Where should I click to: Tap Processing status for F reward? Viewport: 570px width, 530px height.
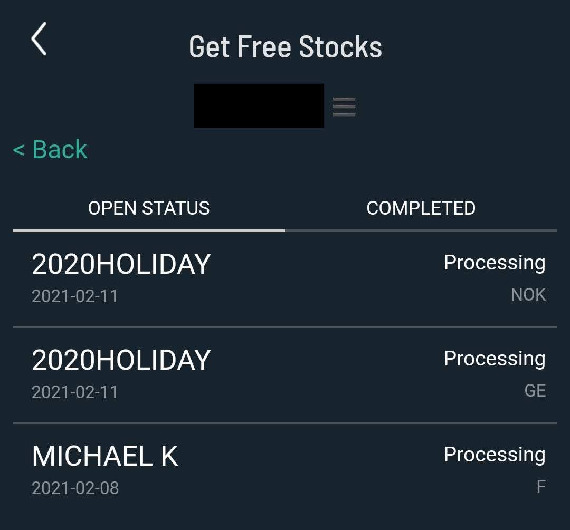point(495,455)
